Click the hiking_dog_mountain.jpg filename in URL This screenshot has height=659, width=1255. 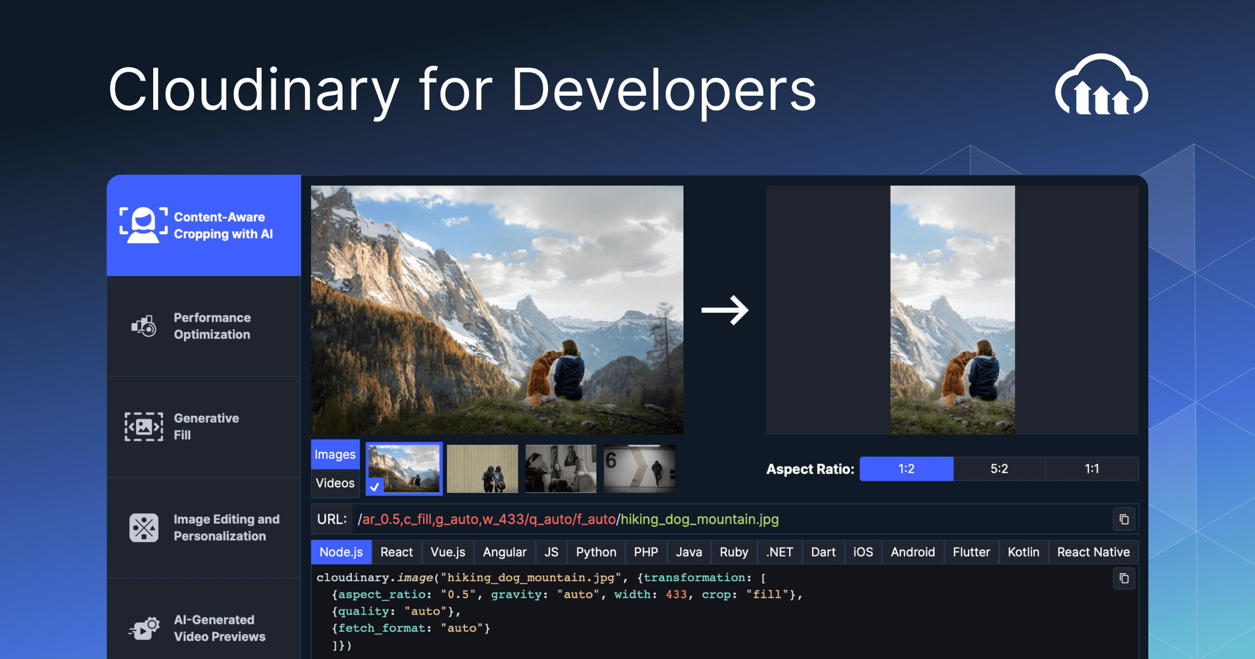tap(700, 519)
